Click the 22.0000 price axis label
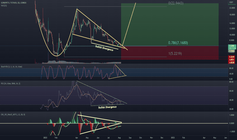Screen dimensions: 237x140 click(x=232, y=8)
